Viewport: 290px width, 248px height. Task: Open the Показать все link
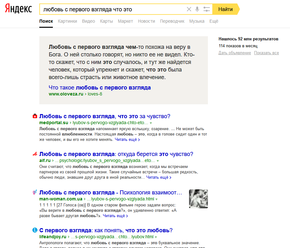(266, 53)
